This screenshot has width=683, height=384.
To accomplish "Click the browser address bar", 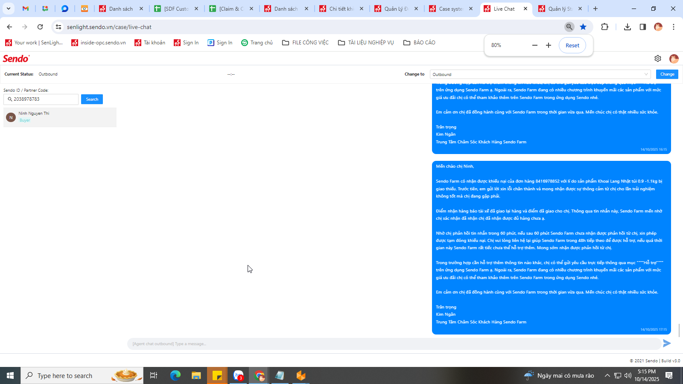I will click(x=312, y=27).
